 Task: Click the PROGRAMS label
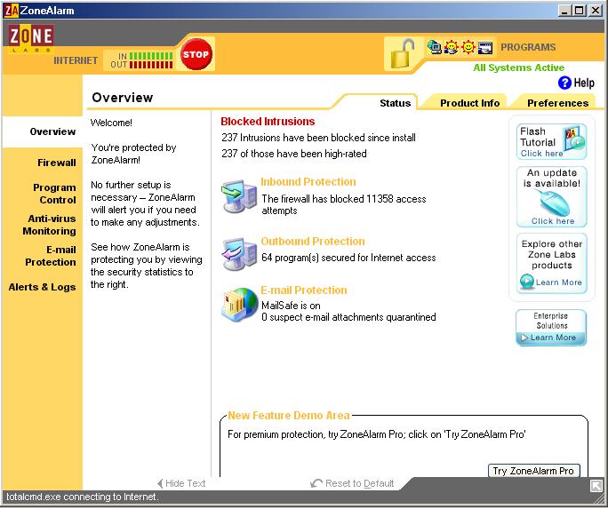528,47
